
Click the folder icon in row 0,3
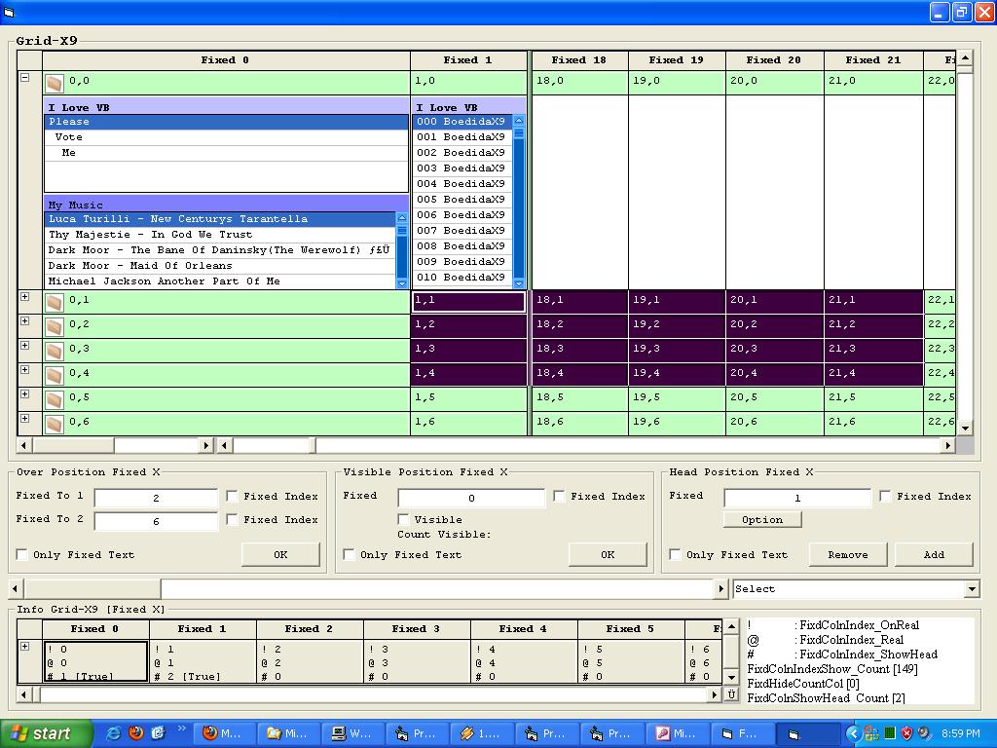(55, 351)
